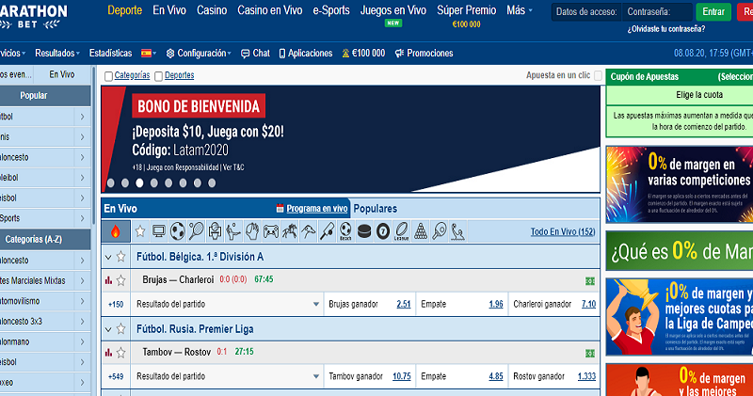Viewport: 753px width, 396px height.
Task: Open statistics chart for Brujas — Charleroi
Action: pyautogui.click(x=108, y=280)
